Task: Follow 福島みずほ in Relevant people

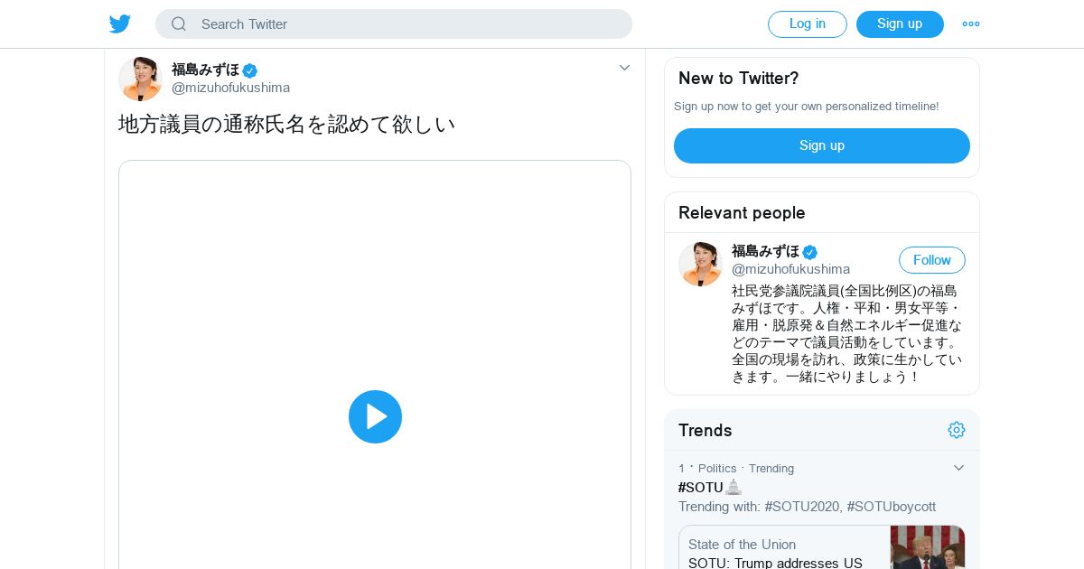Action: 932,260
